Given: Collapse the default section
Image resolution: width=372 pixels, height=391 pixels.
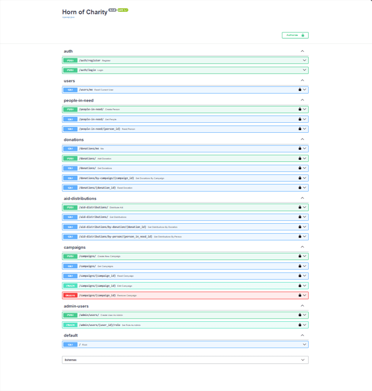Looking at the screenshot, I should coord(302,335).
